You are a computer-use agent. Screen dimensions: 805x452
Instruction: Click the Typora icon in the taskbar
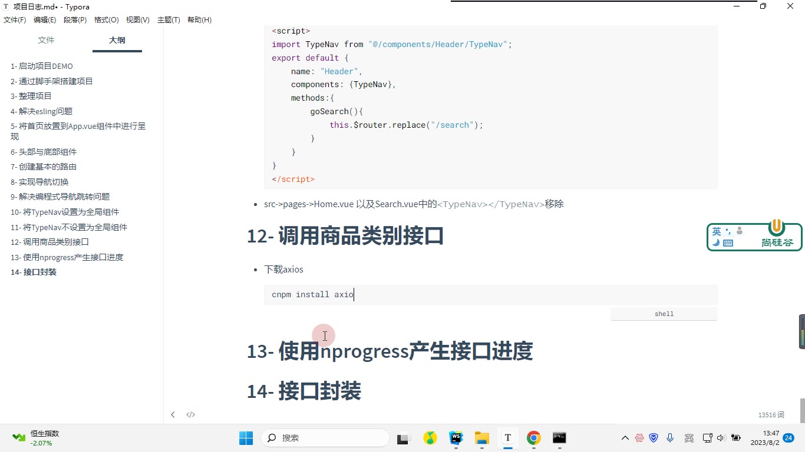pos(508,438)
